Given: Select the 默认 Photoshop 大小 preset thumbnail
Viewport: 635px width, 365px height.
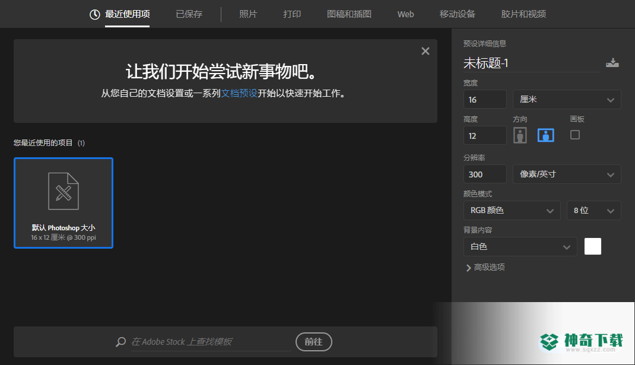Looking at the screenshot, I should tap(63, 203).
